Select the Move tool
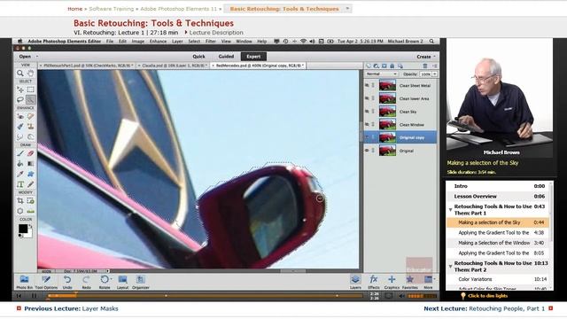 click(x=20, y=89)
